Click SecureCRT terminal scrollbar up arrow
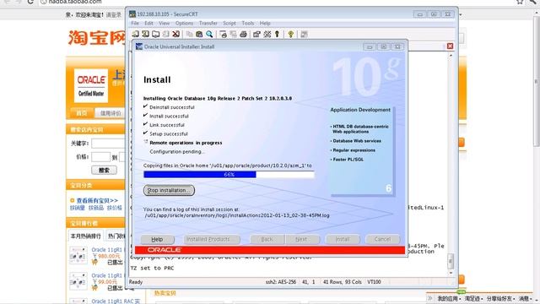The width and height of the screenshot is (540, 304). point(451,56)
